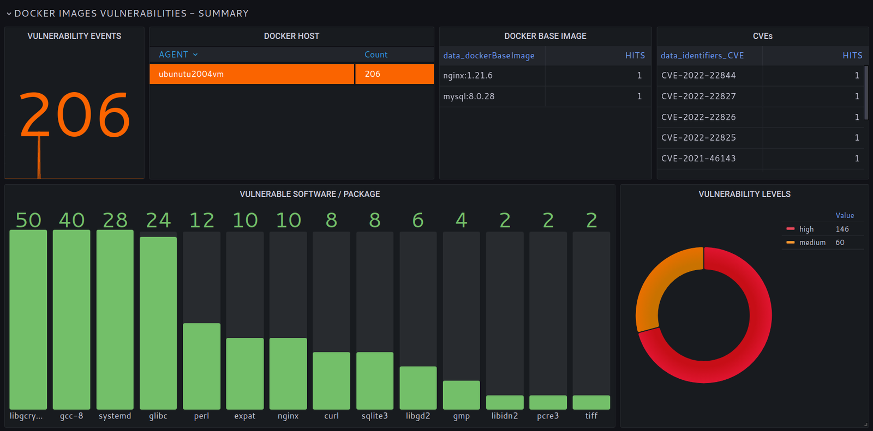This screenshot has width=873, height=431.
Task: Toggle the medium series in legend
Action: (x=812, y=242)
